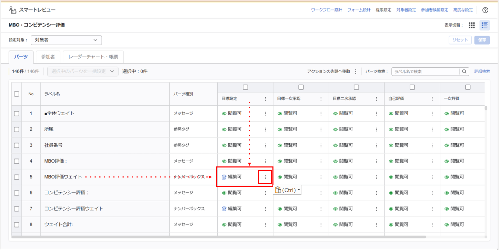Open the help question mark icon
Screen dimensions: 499x250
pos(485,10)
